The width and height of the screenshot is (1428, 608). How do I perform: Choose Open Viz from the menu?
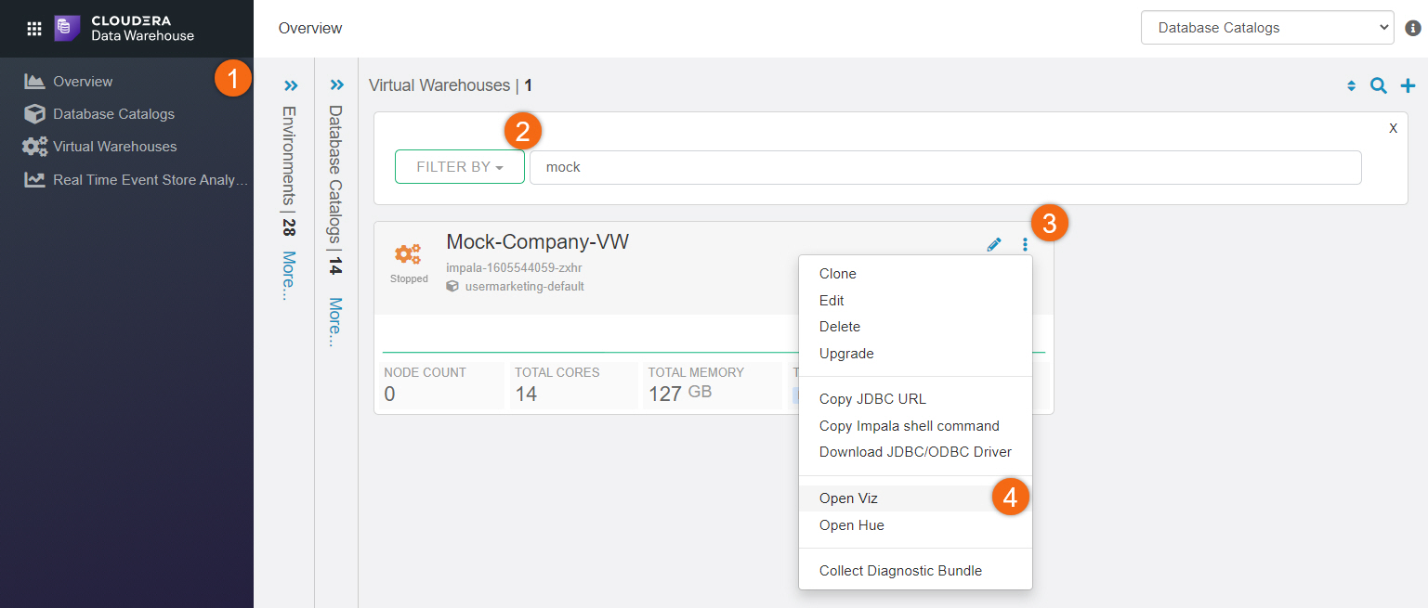click(x=915, y=498)
